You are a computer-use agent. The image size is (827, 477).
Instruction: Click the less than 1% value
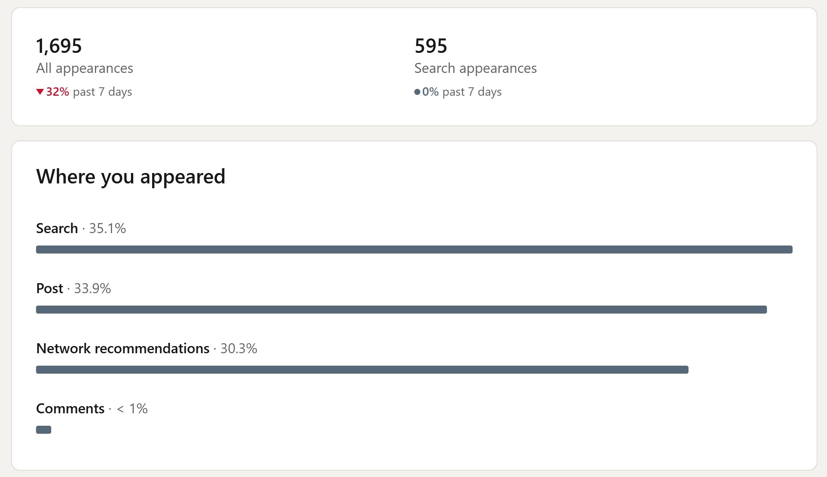tap(132, 409)
